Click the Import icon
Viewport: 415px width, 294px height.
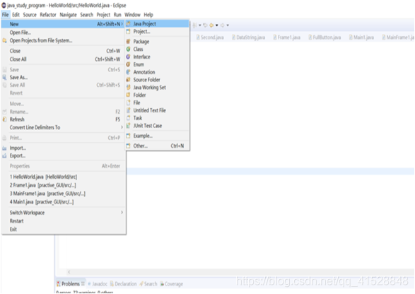(4, 148)
